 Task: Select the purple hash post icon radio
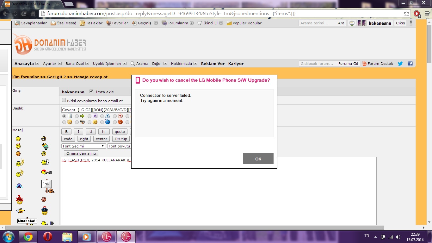click(89, 116)
